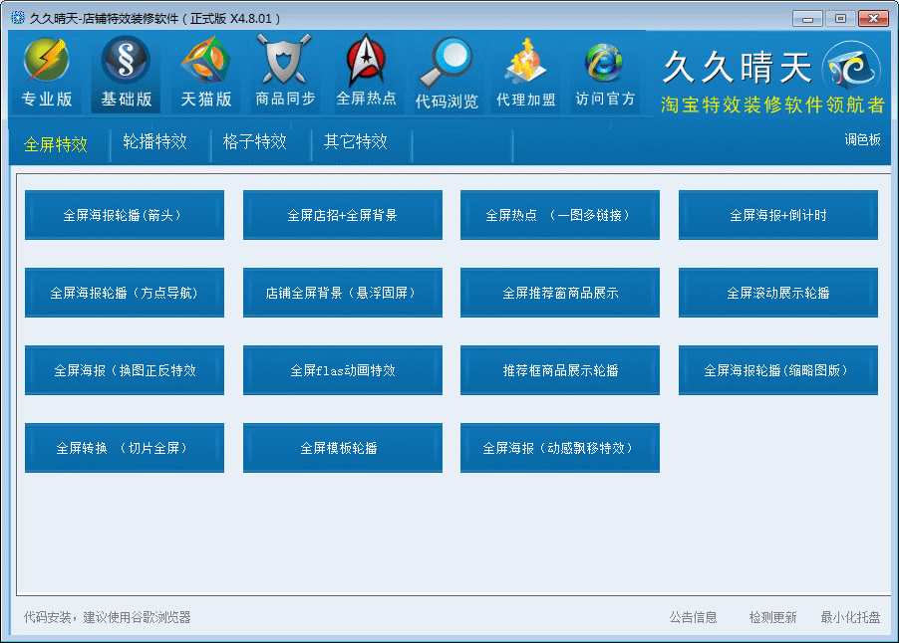Open the 专业版 lightning icon
The width and height of the screenshot is (899, 643).
point(47,62)
